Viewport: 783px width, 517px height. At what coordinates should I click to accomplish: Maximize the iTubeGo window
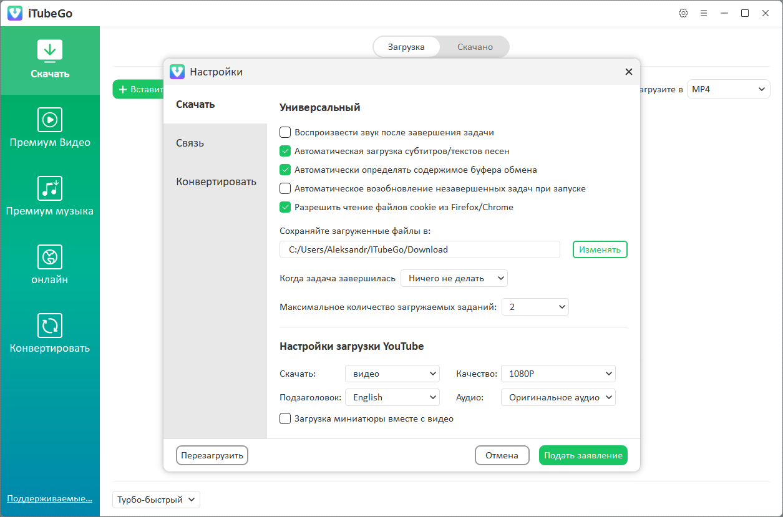tap(745, 13)
